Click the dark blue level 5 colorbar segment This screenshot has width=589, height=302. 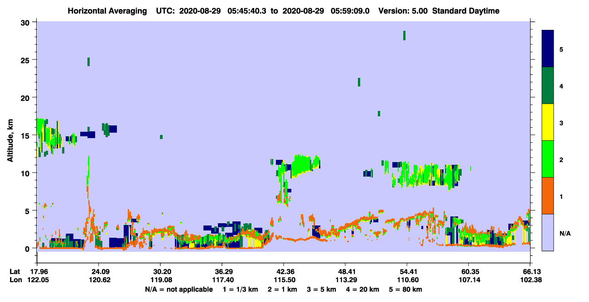[x=548, y=48]
